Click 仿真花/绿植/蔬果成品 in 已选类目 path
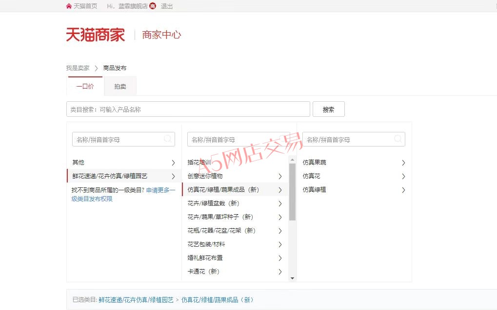The image size is (497, 310). (217, 300)
